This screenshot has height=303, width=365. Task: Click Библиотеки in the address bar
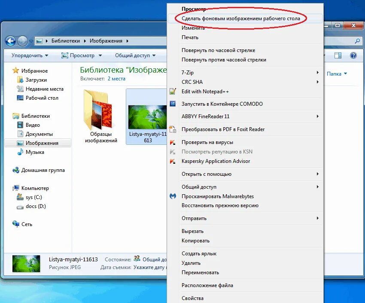(66, 41)
